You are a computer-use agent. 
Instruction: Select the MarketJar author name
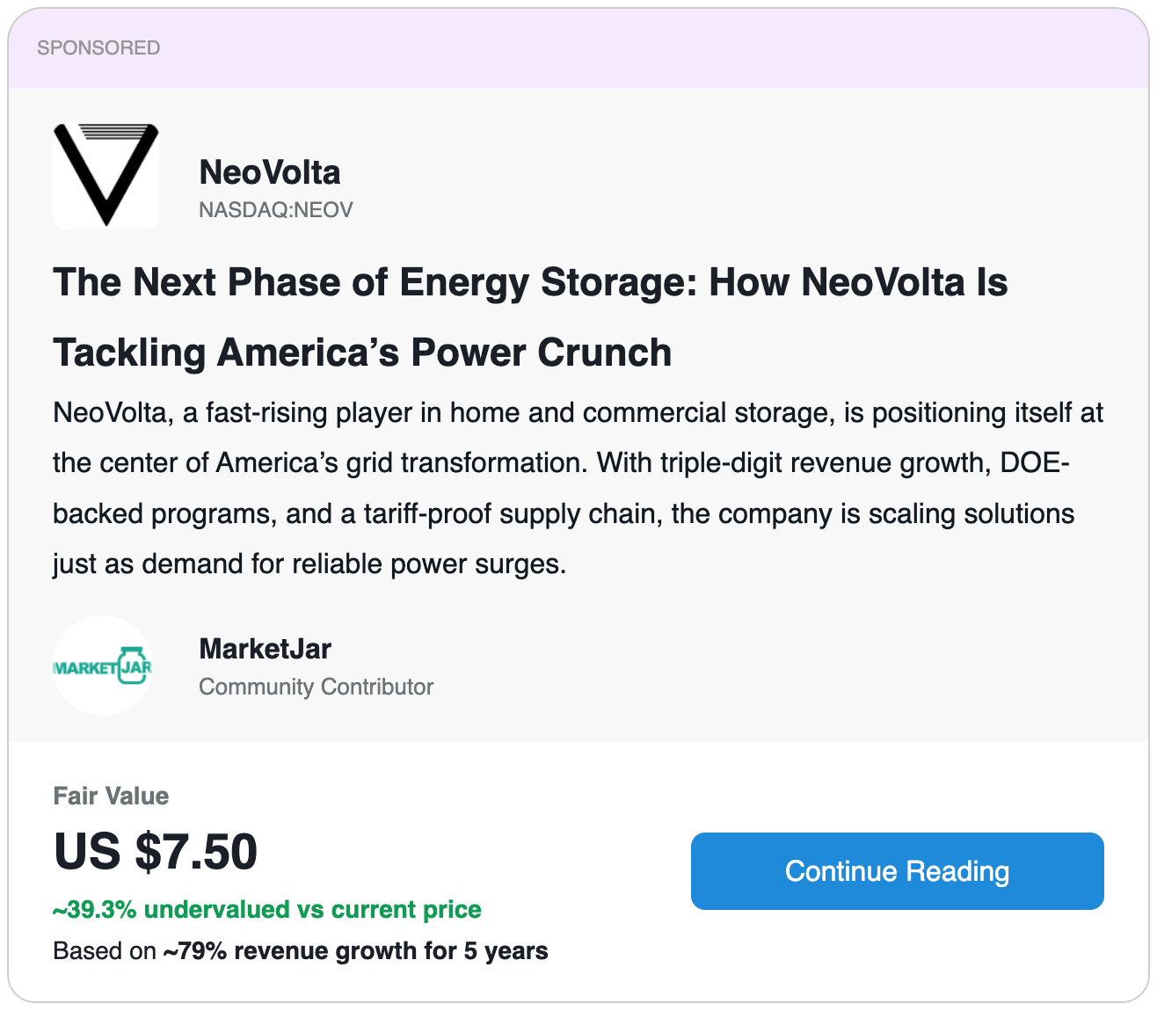coord(265,649)
